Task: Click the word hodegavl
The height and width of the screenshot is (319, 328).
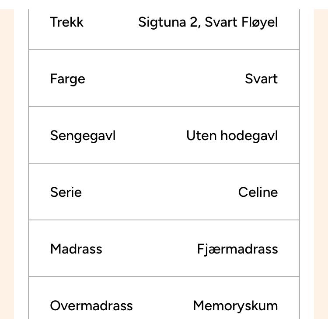Action: point(249,136)
